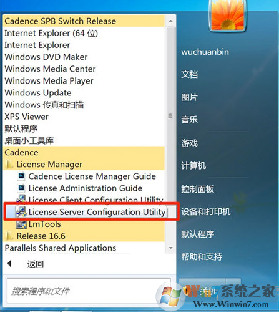Screen dimensions: 279x313
Task: Click the License Server Configuration Utility icon
Action: [21, 212]
